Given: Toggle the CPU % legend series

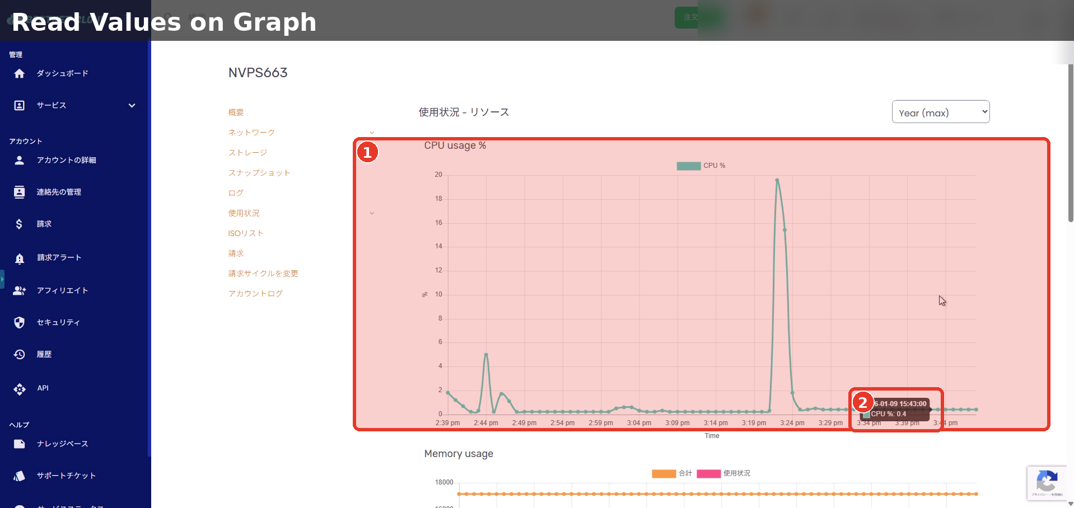Looking at the screenshot, I should [700, 166].
